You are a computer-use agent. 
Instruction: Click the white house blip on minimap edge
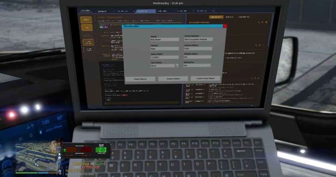click(59, 158)
